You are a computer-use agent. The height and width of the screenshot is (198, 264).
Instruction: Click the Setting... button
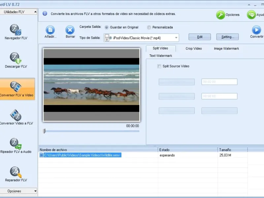[x=227, y=37]
